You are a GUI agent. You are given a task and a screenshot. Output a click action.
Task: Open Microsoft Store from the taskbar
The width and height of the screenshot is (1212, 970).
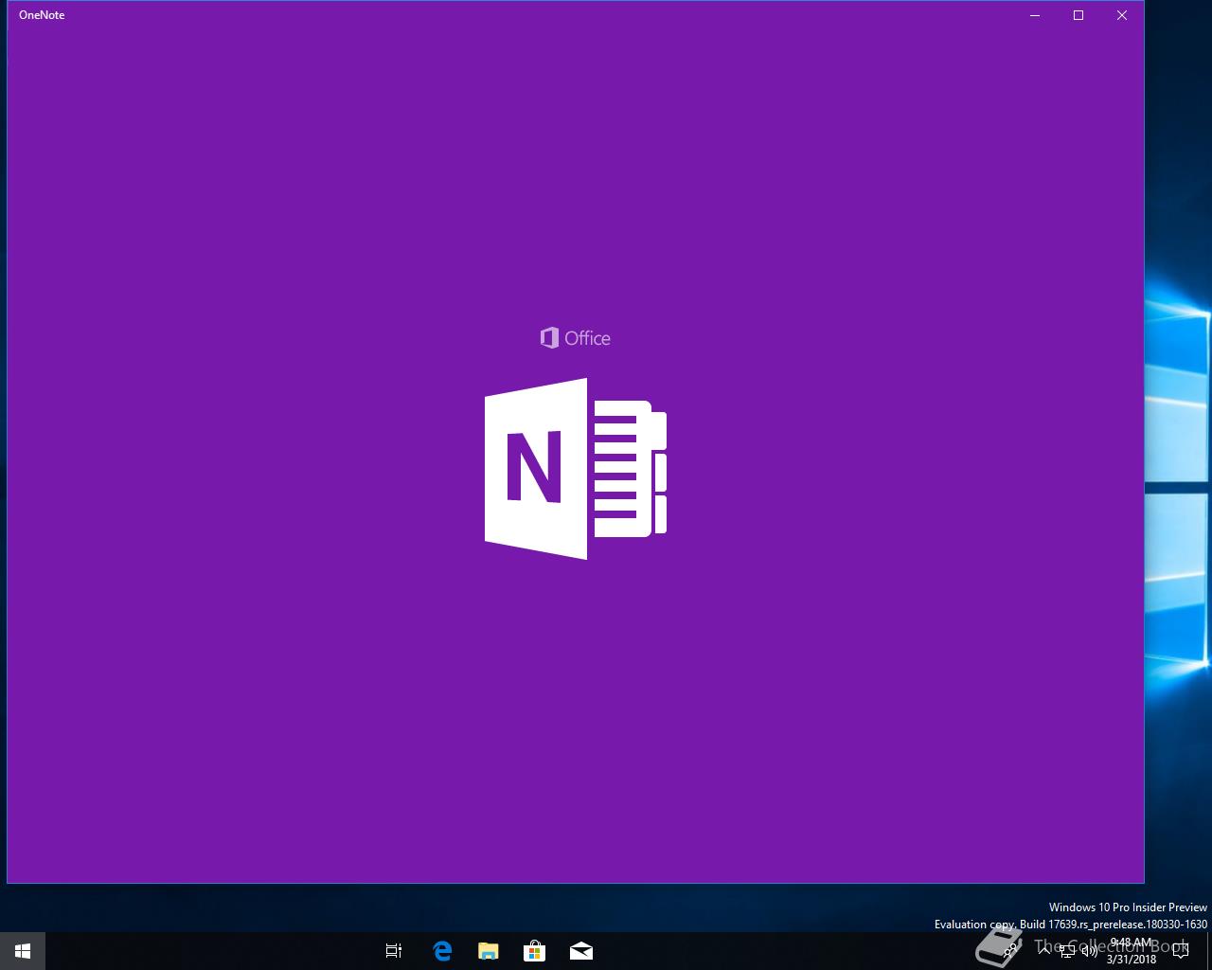534,950
